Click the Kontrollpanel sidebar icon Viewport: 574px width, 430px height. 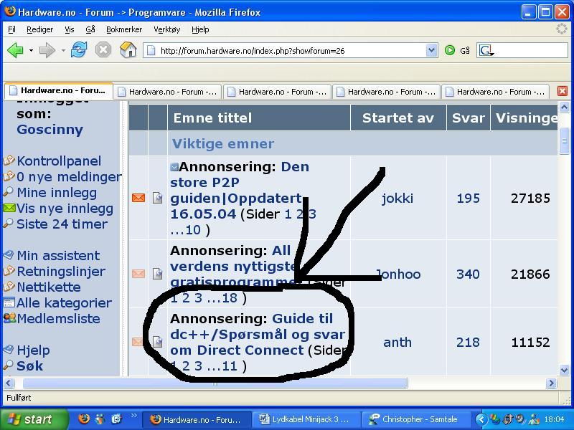tap(9, 161)
